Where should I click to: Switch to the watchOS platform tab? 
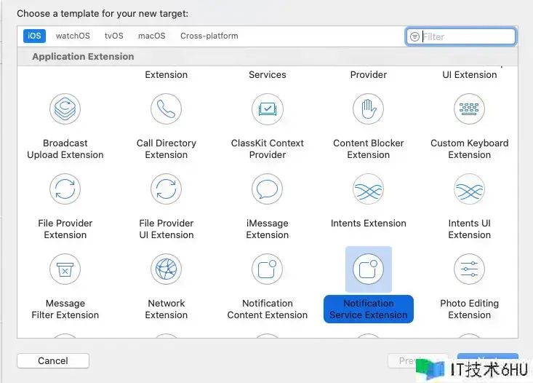point(73,36)
